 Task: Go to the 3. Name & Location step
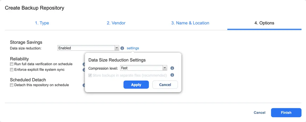pyautogui.click(x=190, y=23)
